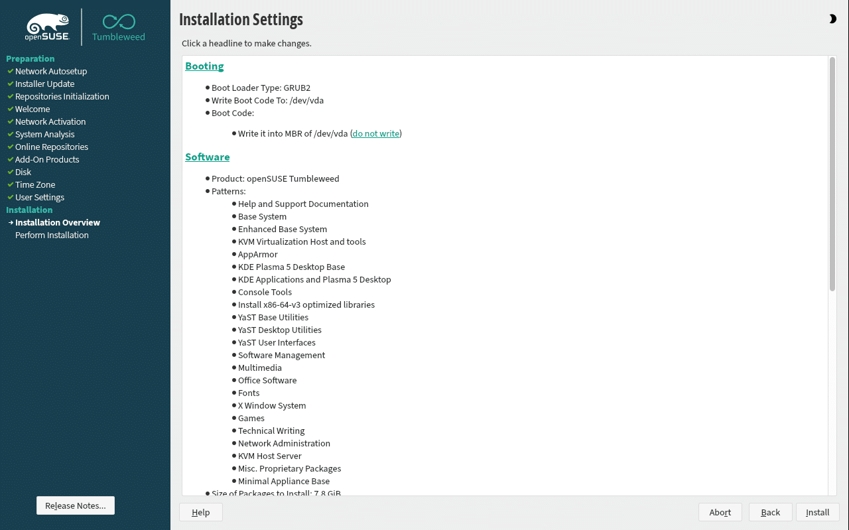Viewport: 849px width, 530px height.
Task: Click the Help button
Action: coord(201,512)
